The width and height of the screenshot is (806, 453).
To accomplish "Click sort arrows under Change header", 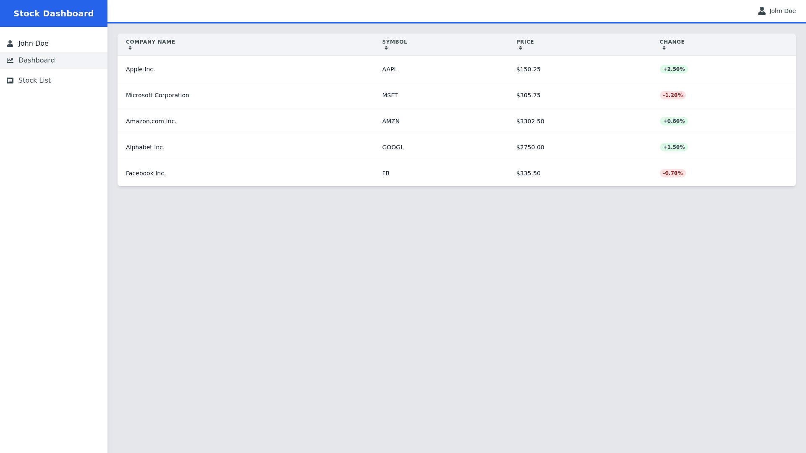I will pyautogui.click(x=664, y=48).
